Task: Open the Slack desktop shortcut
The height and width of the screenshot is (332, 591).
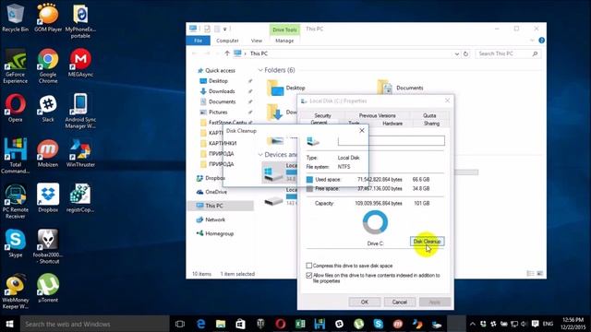Action: pos(48,108)
